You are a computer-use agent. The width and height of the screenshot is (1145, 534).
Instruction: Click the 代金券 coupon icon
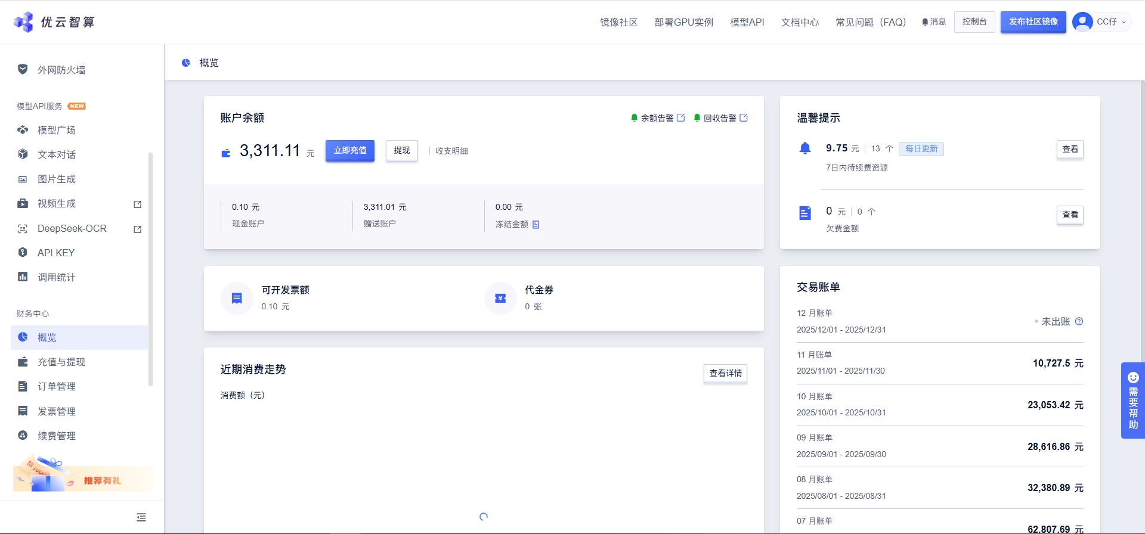500,298
